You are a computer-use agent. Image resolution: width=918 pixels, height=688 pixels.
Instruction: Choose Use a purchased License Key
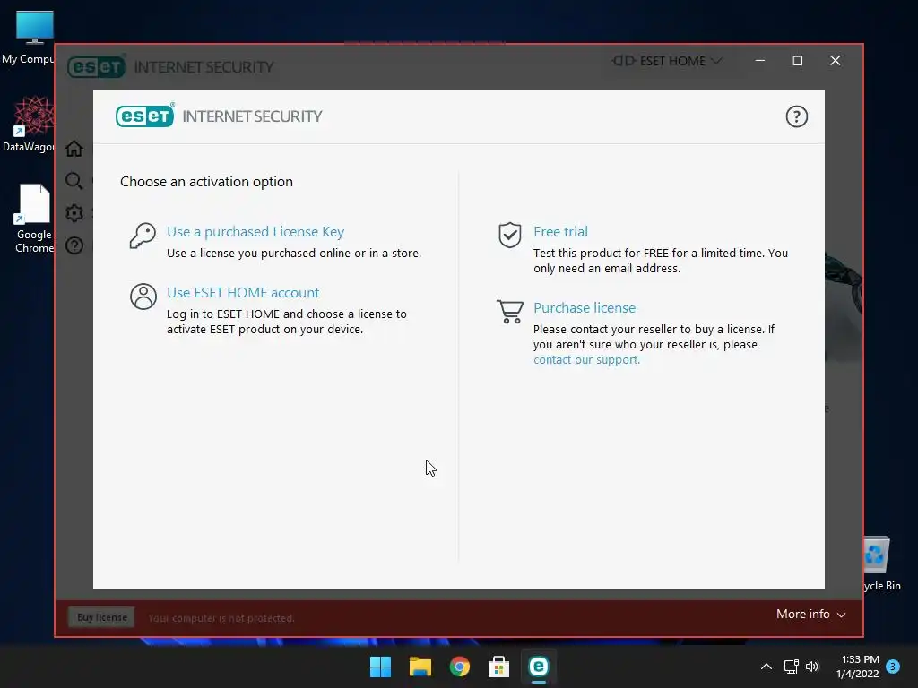tap(255, 232)
